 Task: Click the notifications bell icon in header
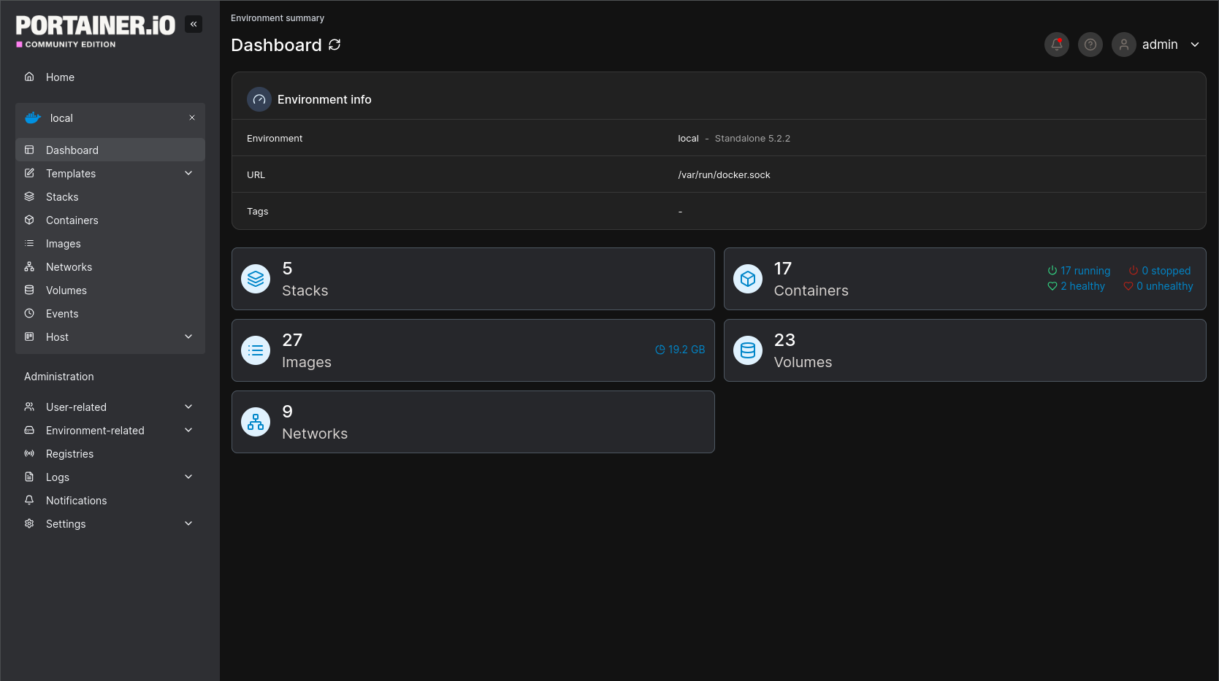click(1056, 45)
